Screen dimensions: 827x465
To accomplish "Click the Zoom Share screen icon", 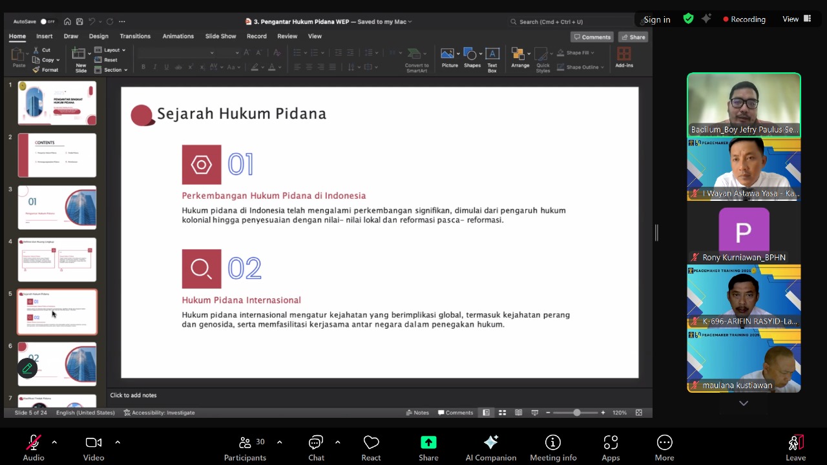I will pyautogui.click(x=428, y=443).
